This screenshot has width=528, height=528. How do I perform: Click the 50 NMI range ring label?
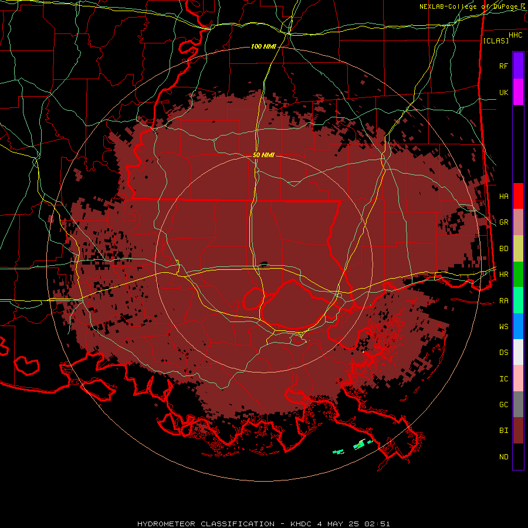tap(263, 155)
